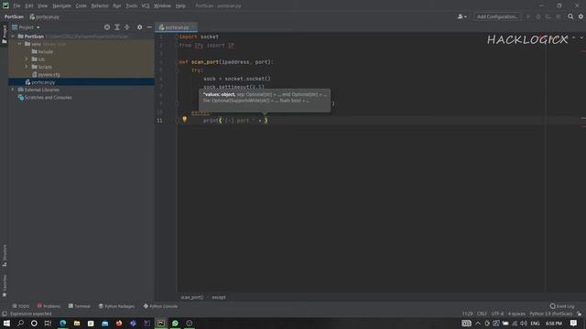Open IDE settings gear icon

pyautogui.click(x=581, y=16)
